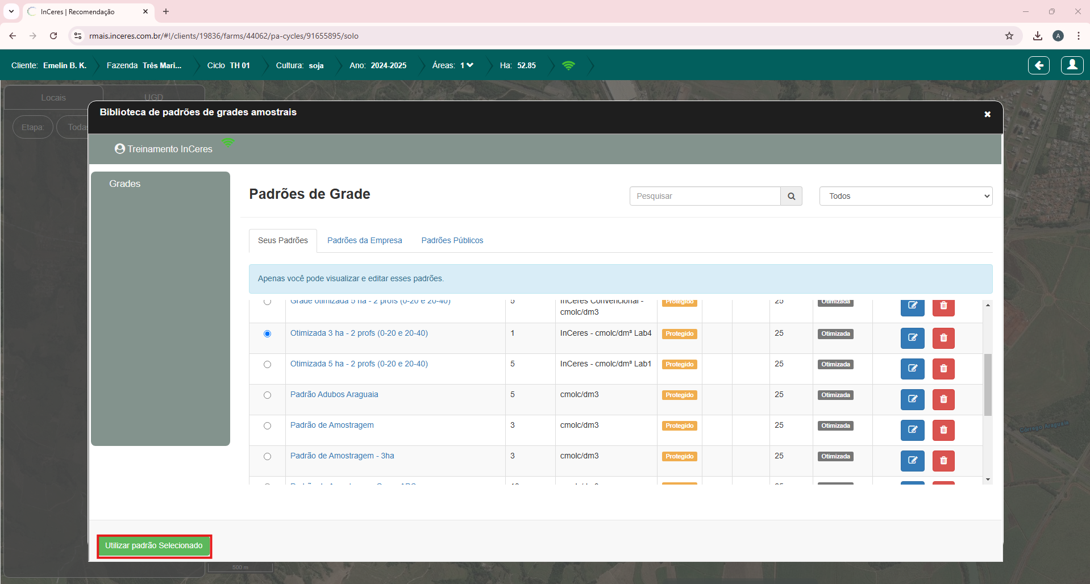Open Chrome three-dot menu
This screenshot has height=584, width=1090.
click(1078, 36)
